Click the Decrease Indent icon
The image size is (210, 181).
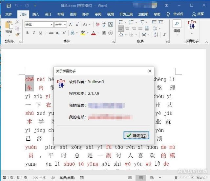coord(154,22)
